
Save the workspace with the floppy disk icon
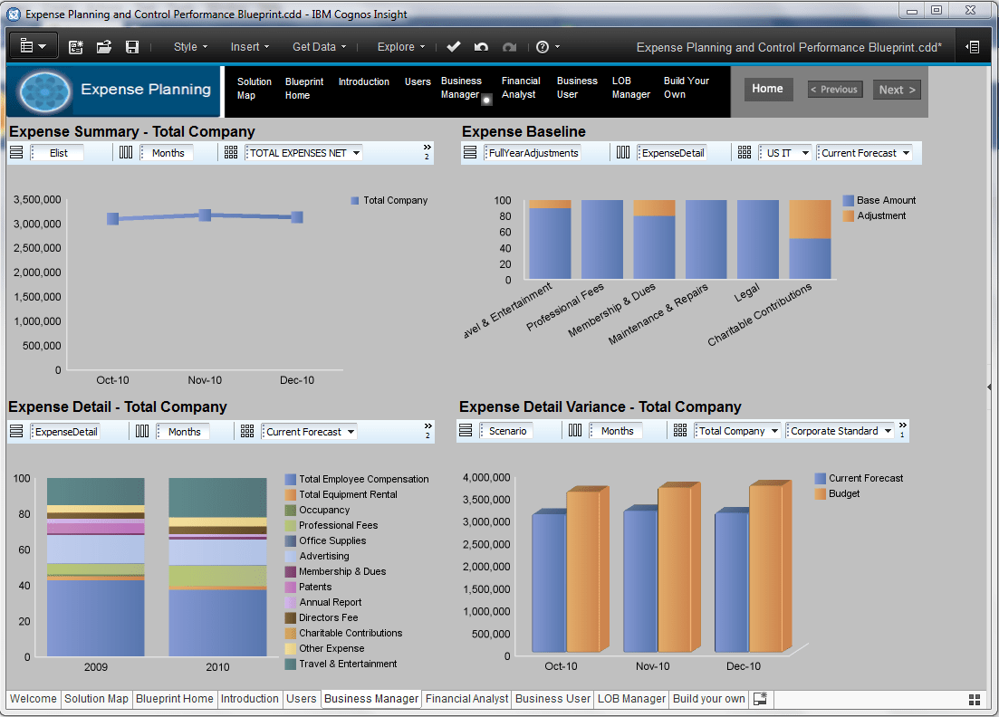click(x=132, y=47)
